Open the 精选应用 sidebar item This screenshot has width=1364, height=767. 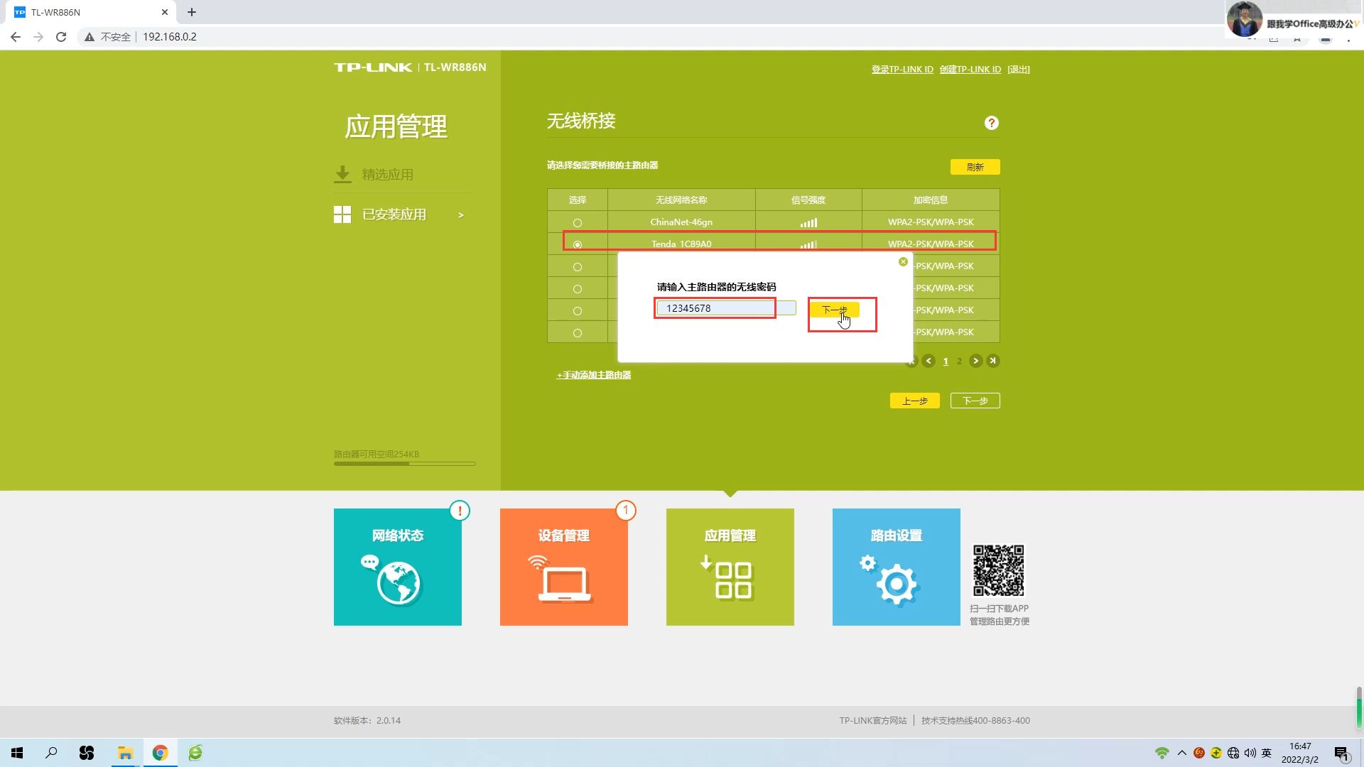point(387,175)
